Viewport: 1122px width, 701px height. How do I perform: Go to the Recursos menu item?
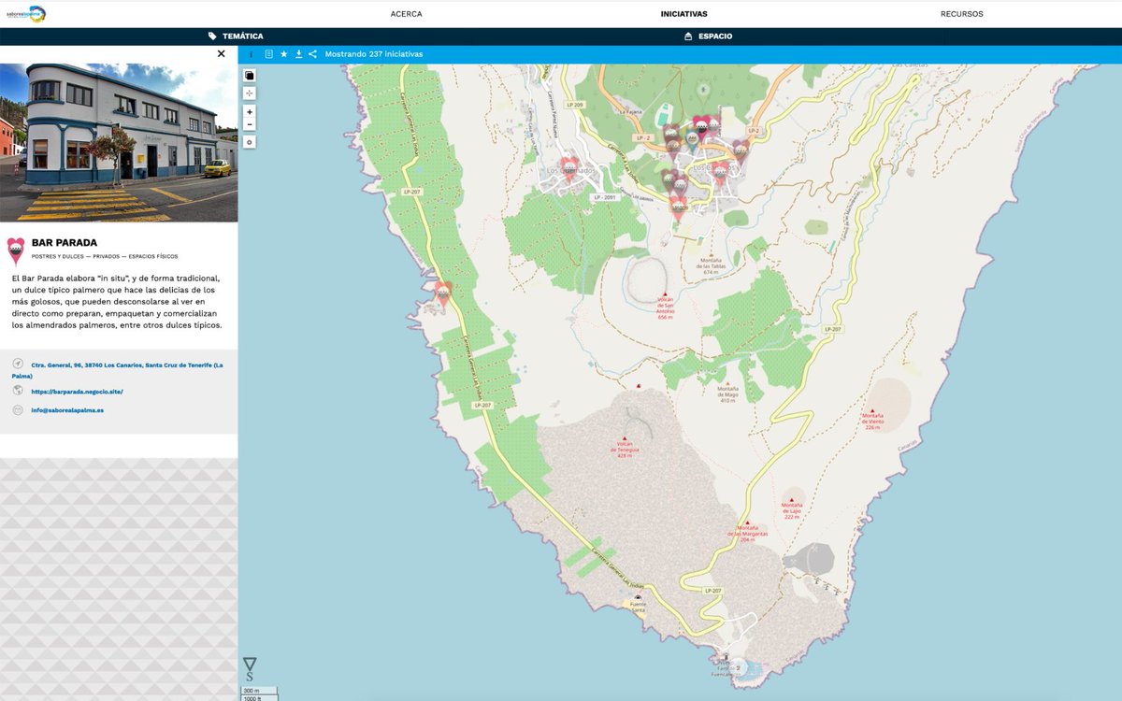pyautogui.click(x=961, y=14)
